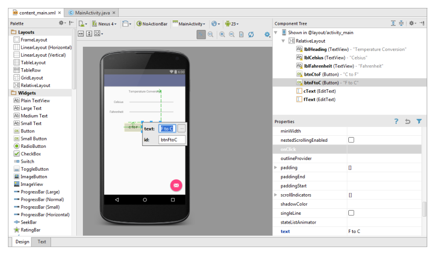The image size is (435, 255).
Task: Hide the Palette panel
Action: pyautogui.click(x=71, y=23)
